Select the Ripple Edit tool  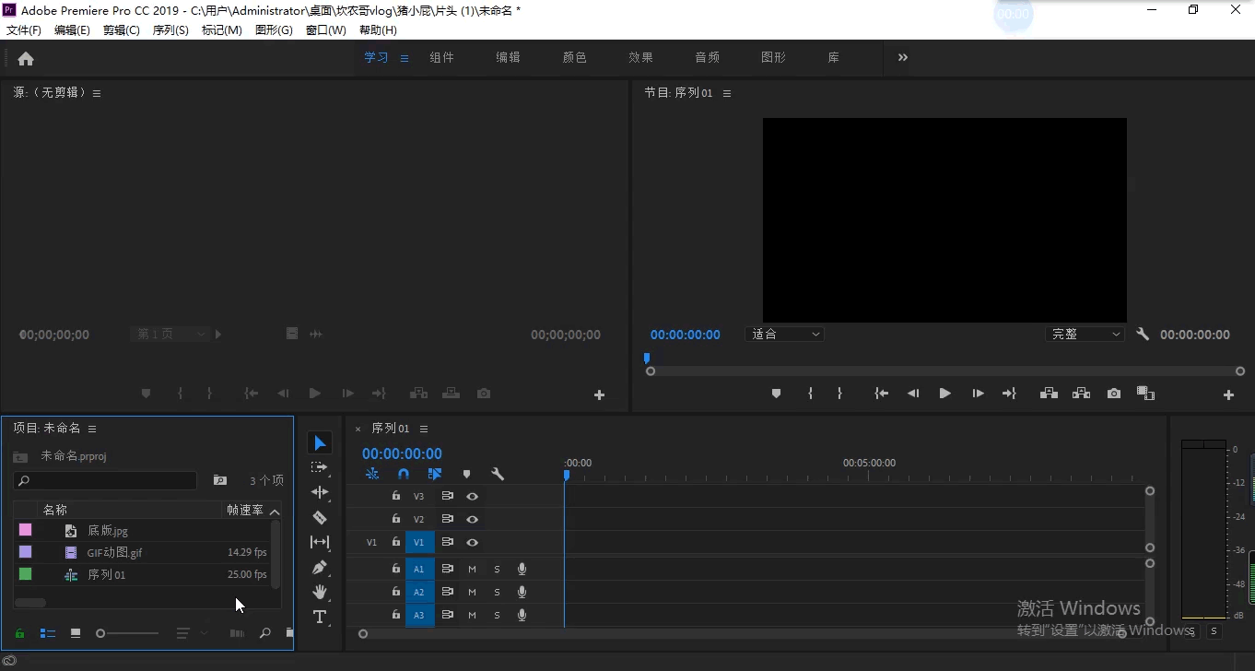point(320,492)
